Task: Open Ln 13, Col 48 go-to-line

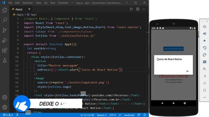Action: coord(87,115)
